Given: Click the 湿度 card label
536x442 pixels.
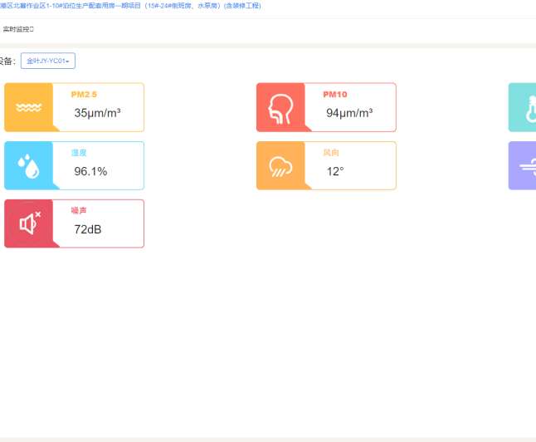Looking at the screenshot, I should (x=80, y=153).
